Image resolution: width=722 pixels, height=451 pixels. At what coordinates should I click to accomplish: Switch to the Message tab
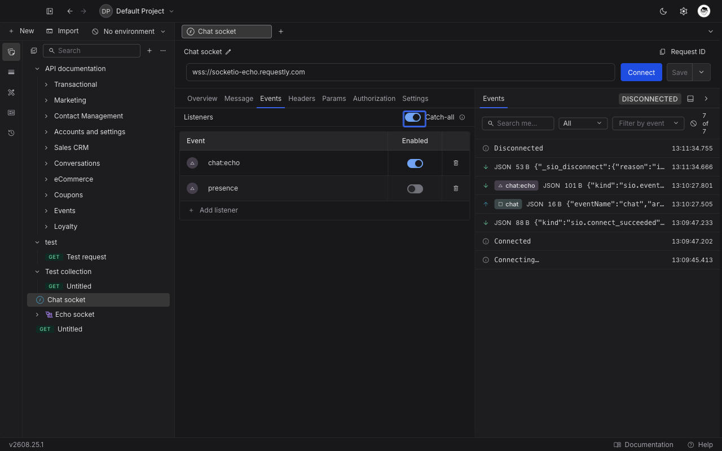239,99
